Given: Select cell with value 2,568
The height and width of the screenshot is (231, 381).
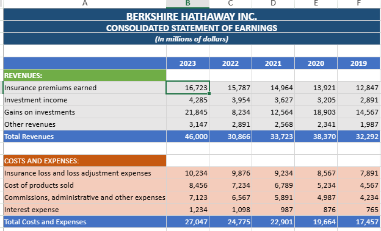Looking at the screenshot, I should click(273, 124).
